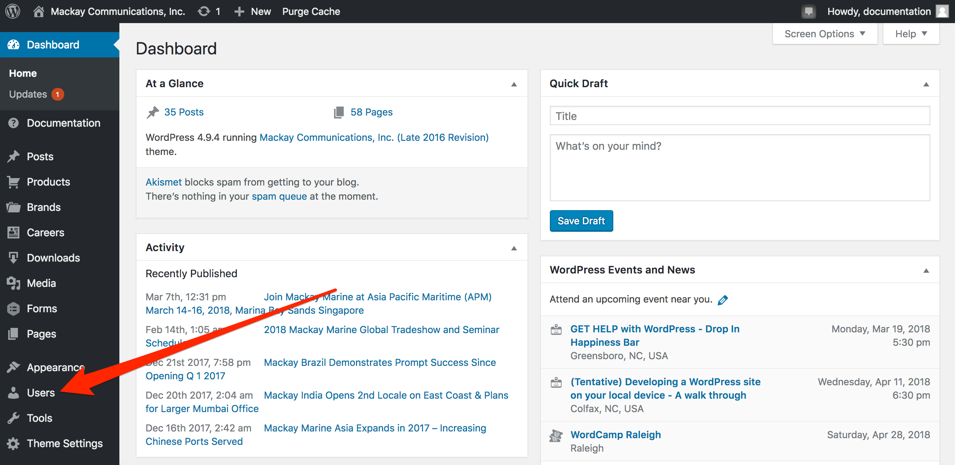The height and width of the screenshot is (465, 955).
Task: Click the meetup icon for Tentative Developing event
Action: click(556, 383)
